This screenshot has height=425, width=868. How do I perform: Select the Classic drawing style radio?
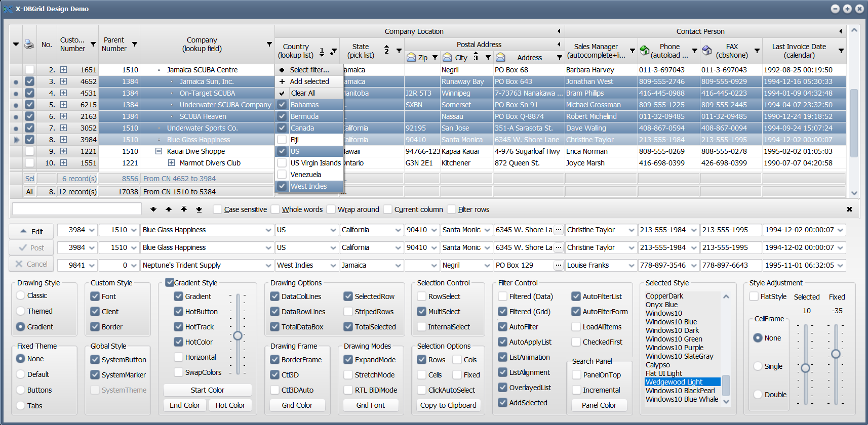[21, 295]
